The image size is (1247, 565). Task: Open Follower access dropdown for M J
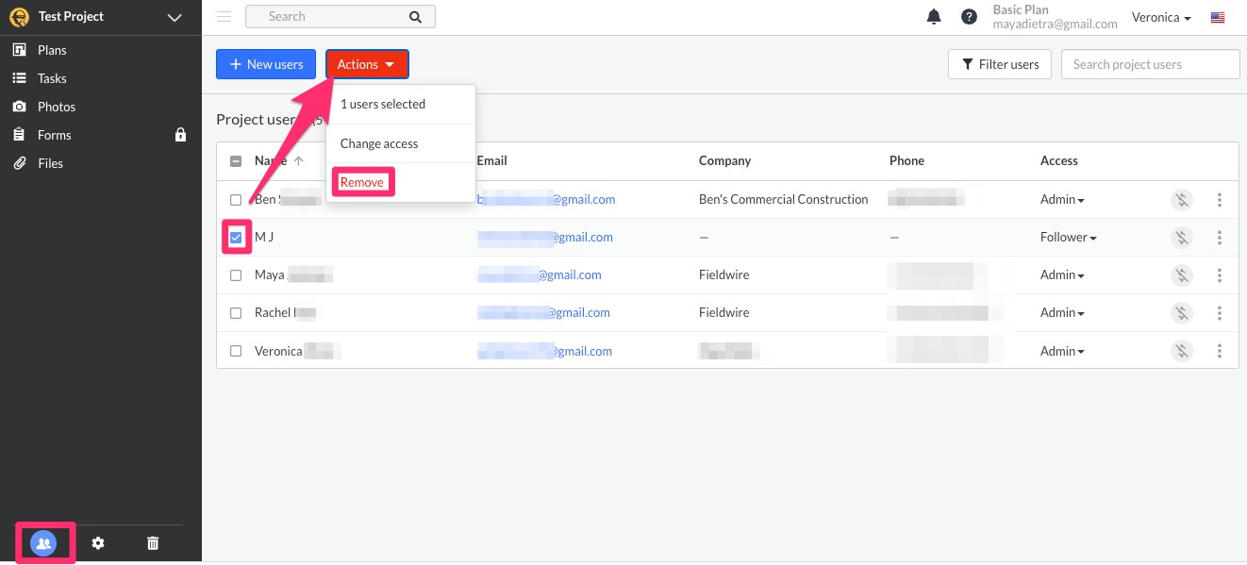click(1068, 238)
